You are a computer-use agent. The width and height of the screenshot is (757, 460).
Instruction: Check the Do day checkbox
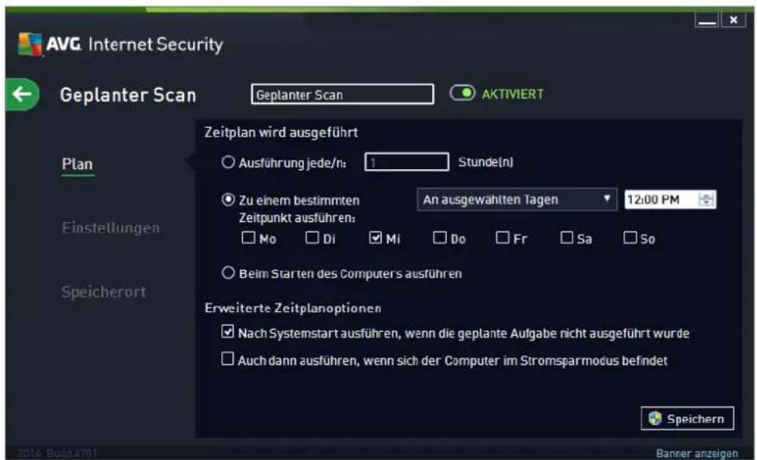[x=440, y=237]
